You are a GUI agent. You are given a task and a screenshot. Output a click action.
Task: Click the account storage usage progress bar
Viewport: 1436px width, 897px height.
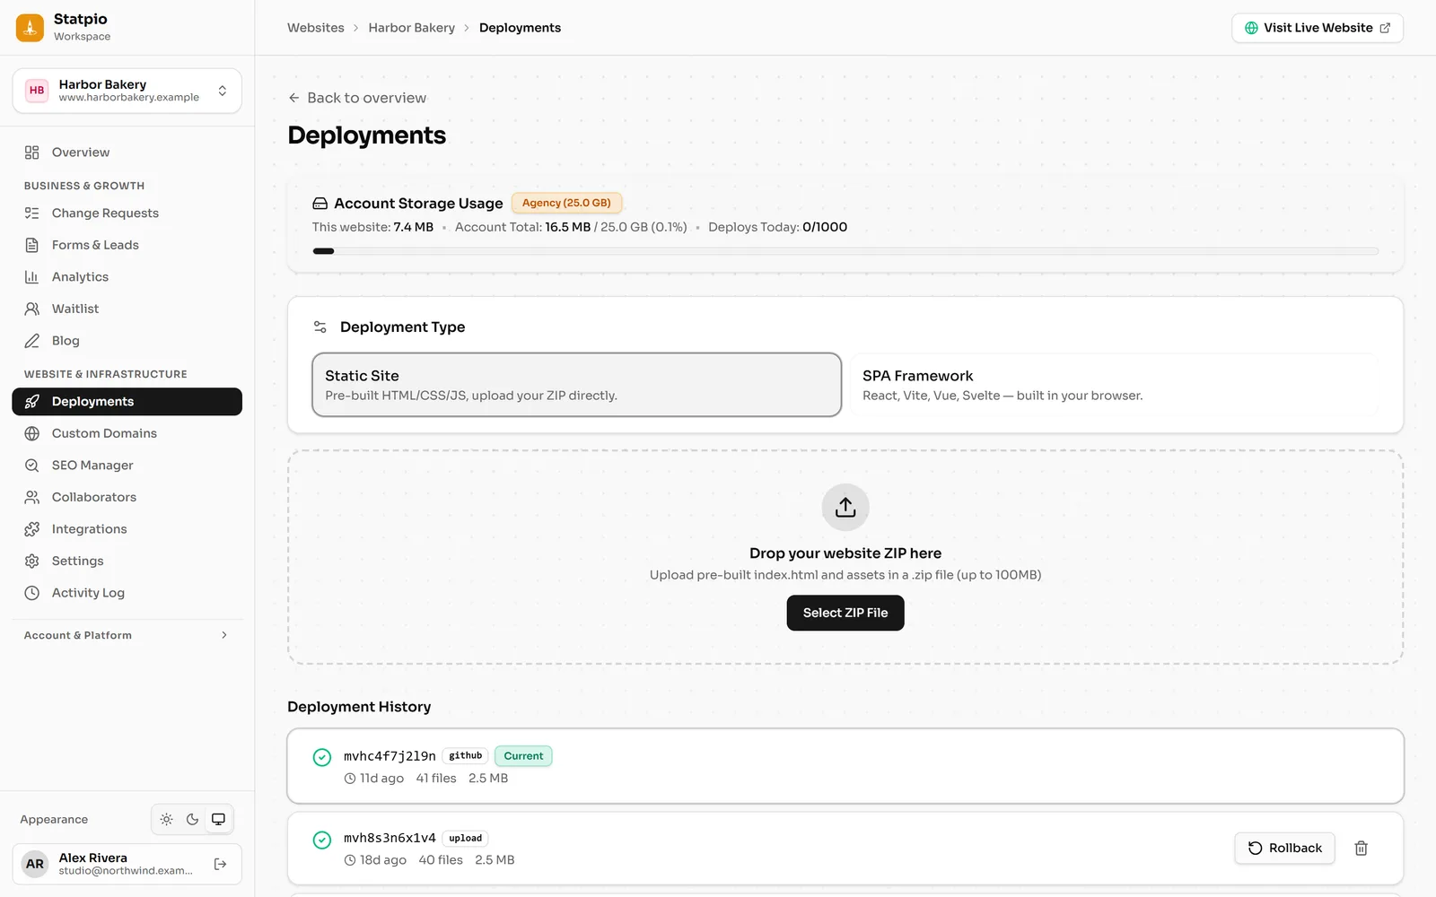[x=845, y=251]
